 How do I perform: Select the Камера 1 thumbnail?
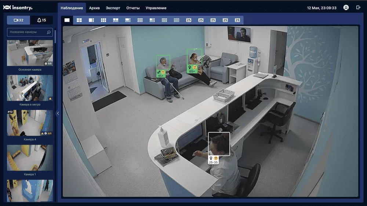click(30, 158)
